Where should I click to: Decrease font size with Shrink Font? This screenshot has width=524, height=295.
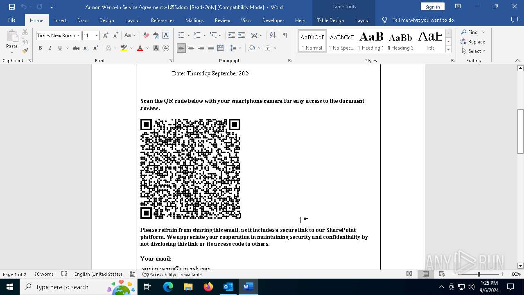click(115, 36)
